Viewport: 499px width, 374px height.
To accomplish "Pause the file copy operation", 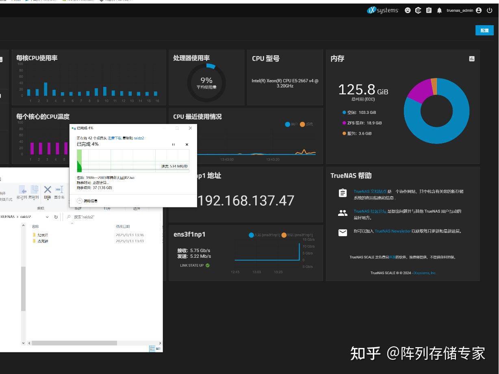I will tap(173, 144).
